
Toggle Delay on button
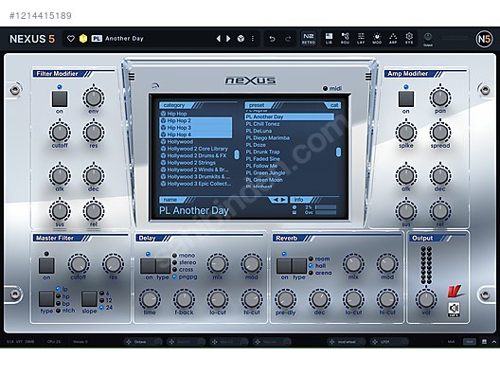coord(148,266)
